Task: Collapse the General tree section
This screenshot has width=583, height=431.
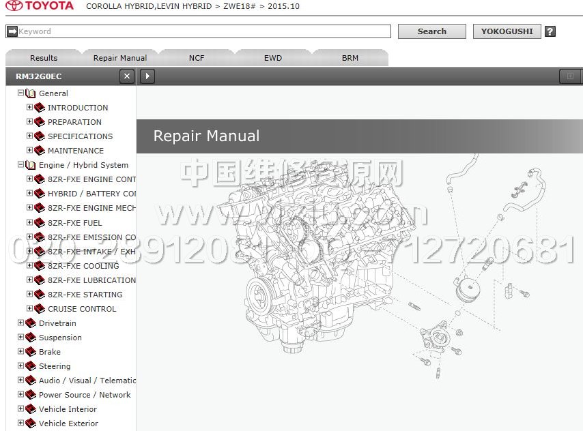Action: coord(20,93)
